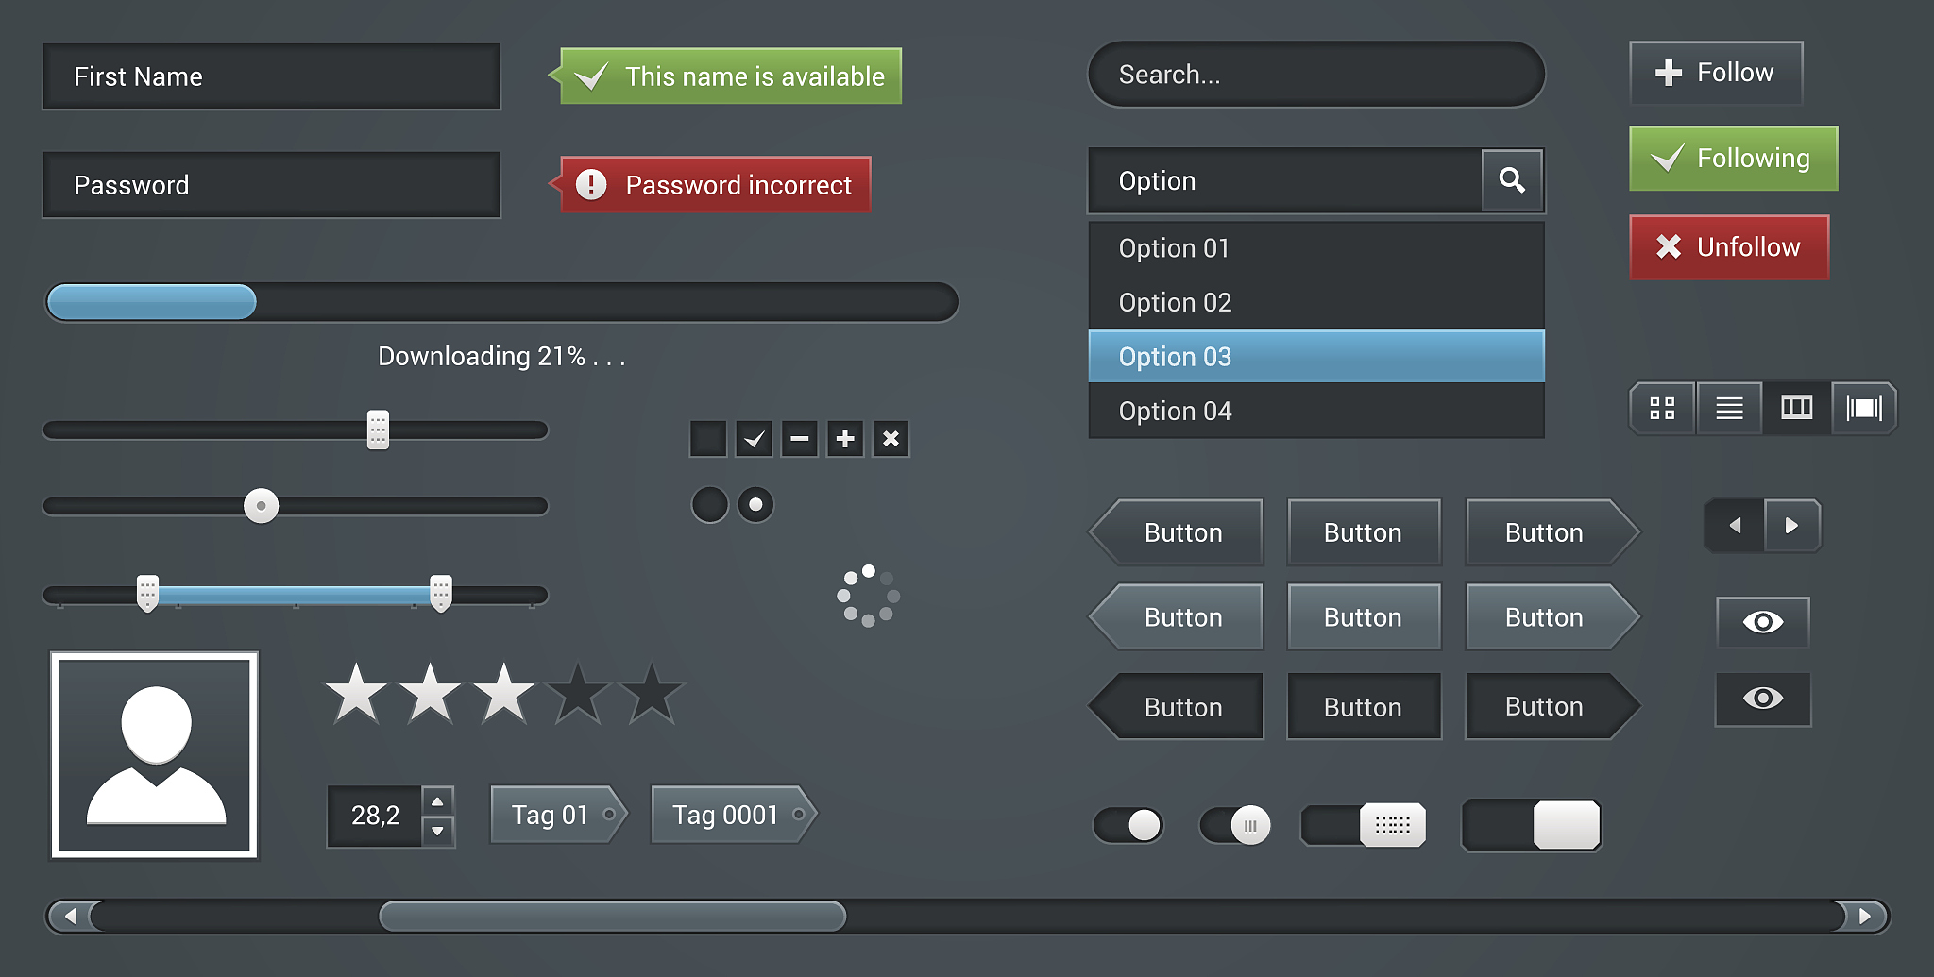Select the grid view icon
Image resolution: width=1934 pixels, height=977 pixels.
click(x=1662, y=408)
